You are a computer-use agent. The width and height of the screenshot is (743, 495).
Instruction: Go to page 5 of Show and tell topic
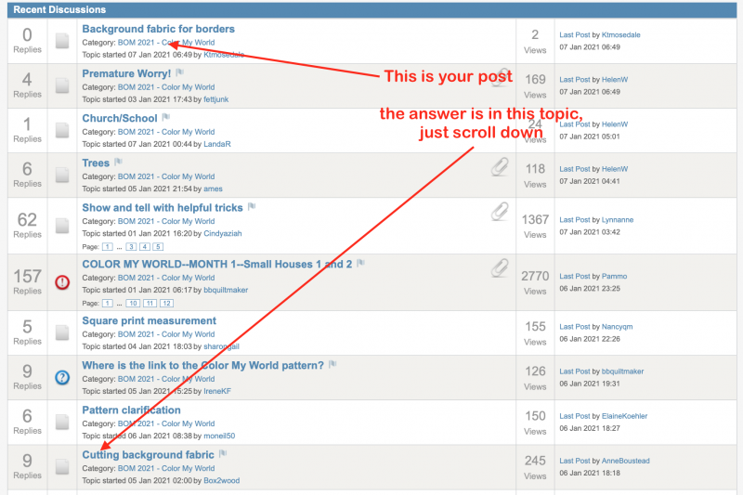158,246
